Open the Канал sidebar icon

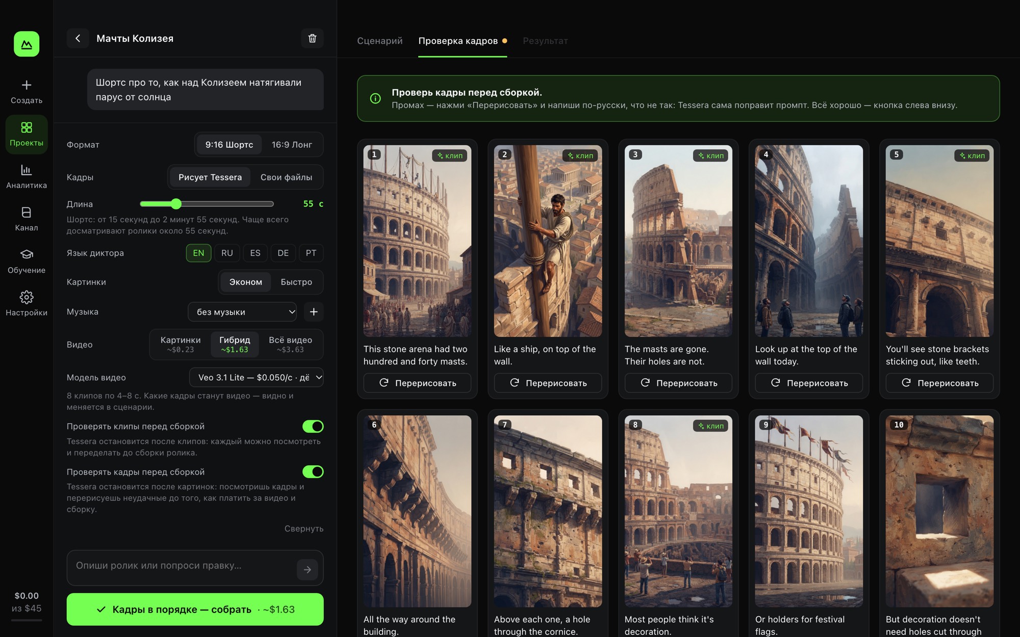pos(27,212)
